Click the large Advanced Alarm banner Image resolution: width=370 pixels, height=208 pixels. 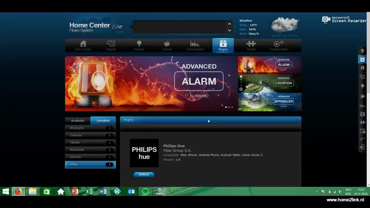click(151, 84)
